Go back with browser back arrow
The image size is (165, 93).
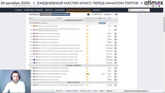click(x=2, y=6)
